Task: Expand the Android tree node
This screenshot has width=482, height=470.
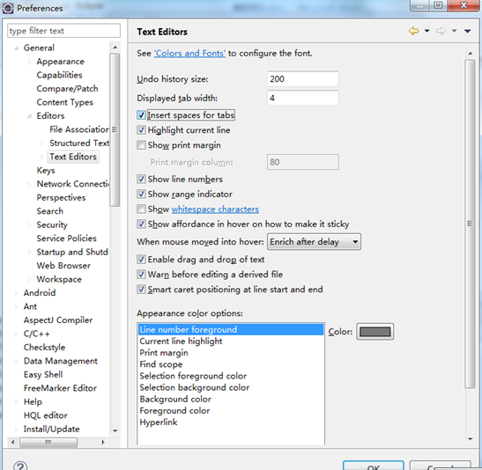Action: [16, 293]
